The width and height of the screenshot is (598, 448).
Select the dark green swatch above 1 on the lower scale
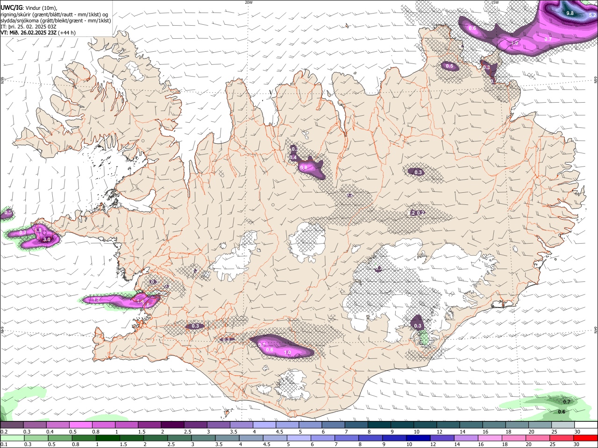coord(107,438)
